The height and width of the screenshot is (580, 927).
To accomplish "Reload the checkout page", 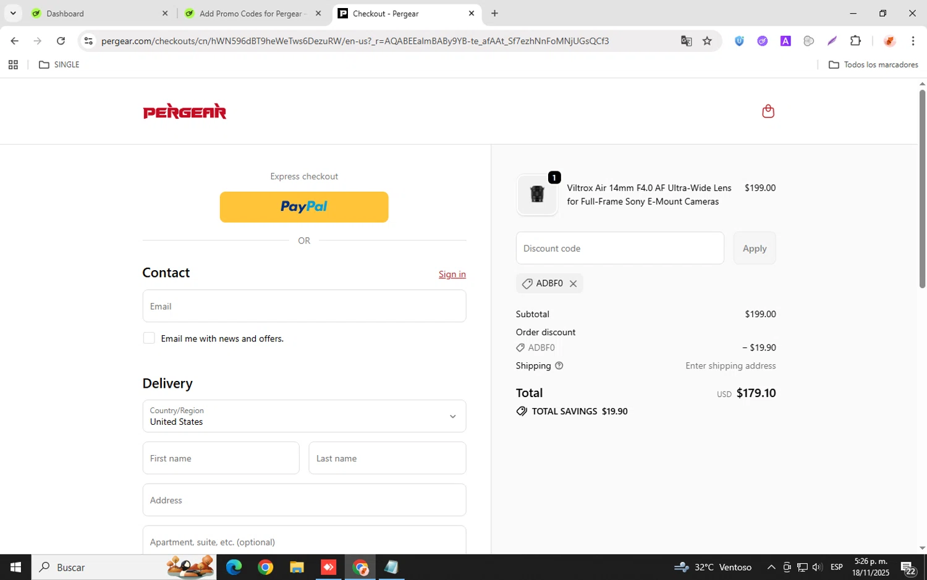I will tap(61, 41).
